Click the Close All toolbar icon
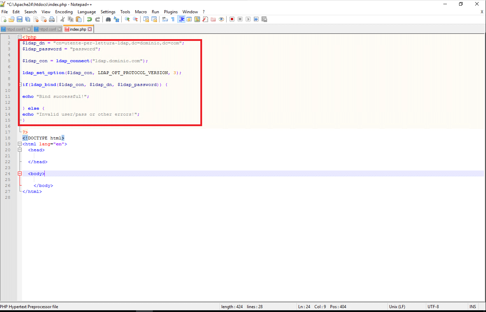 click(44, 19)
